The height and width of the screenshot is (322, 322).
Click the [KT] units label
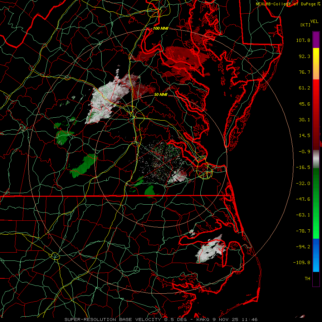(305, 25)
